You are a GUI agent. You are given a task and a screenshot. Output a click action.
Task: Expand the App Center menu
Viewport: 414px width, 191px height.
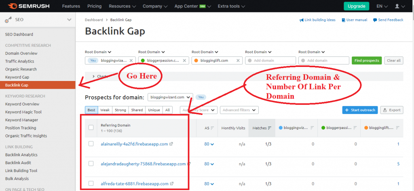193,6
